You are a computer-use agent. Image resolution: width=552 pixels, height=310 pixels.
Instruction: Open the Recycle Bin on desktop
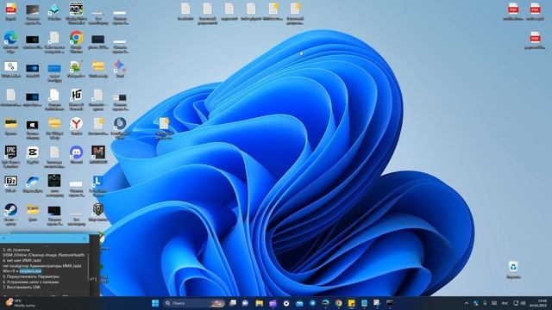513,266
